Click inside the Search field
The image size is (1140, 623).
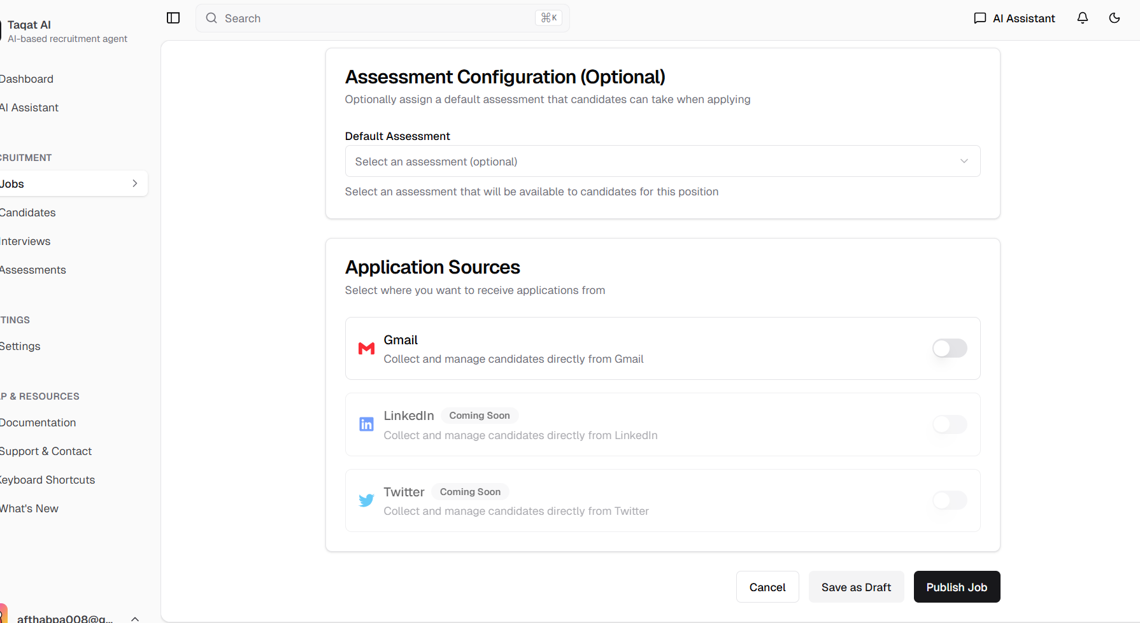click(x=382, y=18)
